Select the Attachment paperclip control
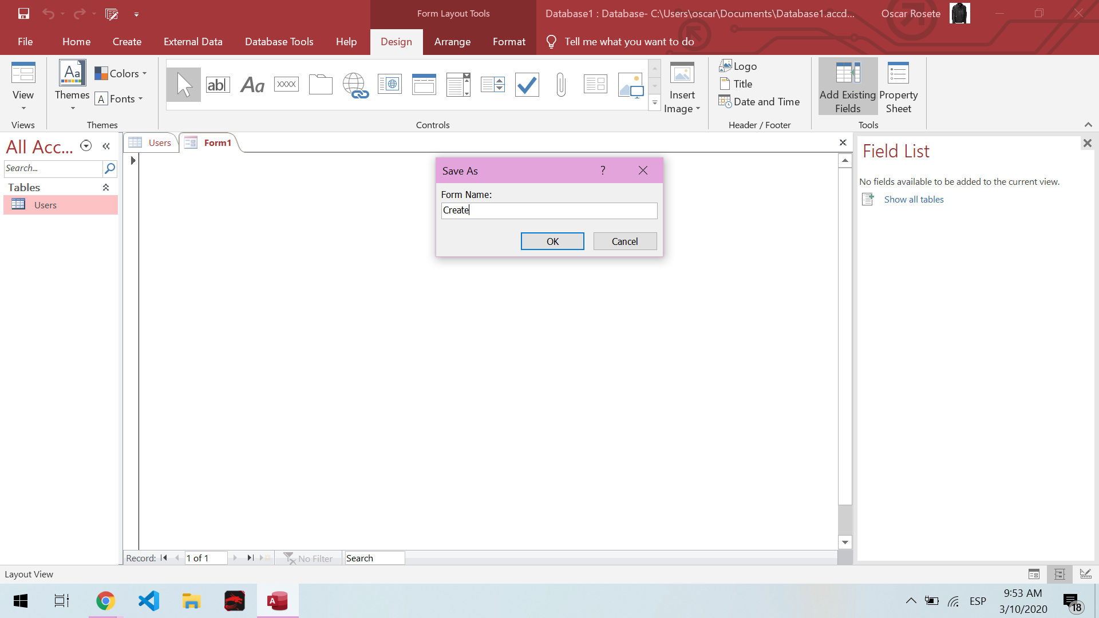The image size is (1099, 618). (561, 85)
